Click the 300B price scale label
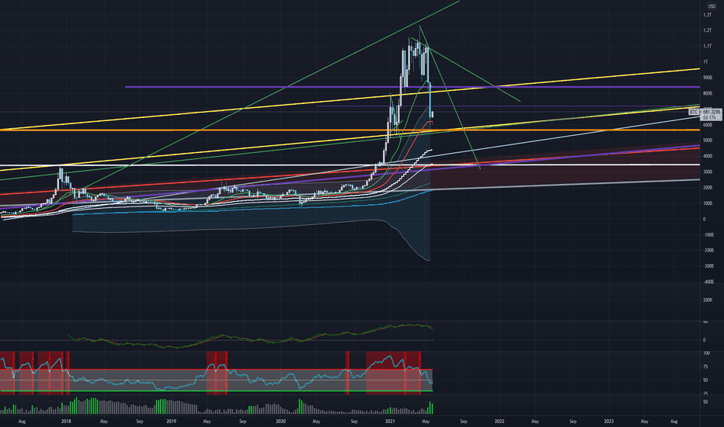 point(708,172)
